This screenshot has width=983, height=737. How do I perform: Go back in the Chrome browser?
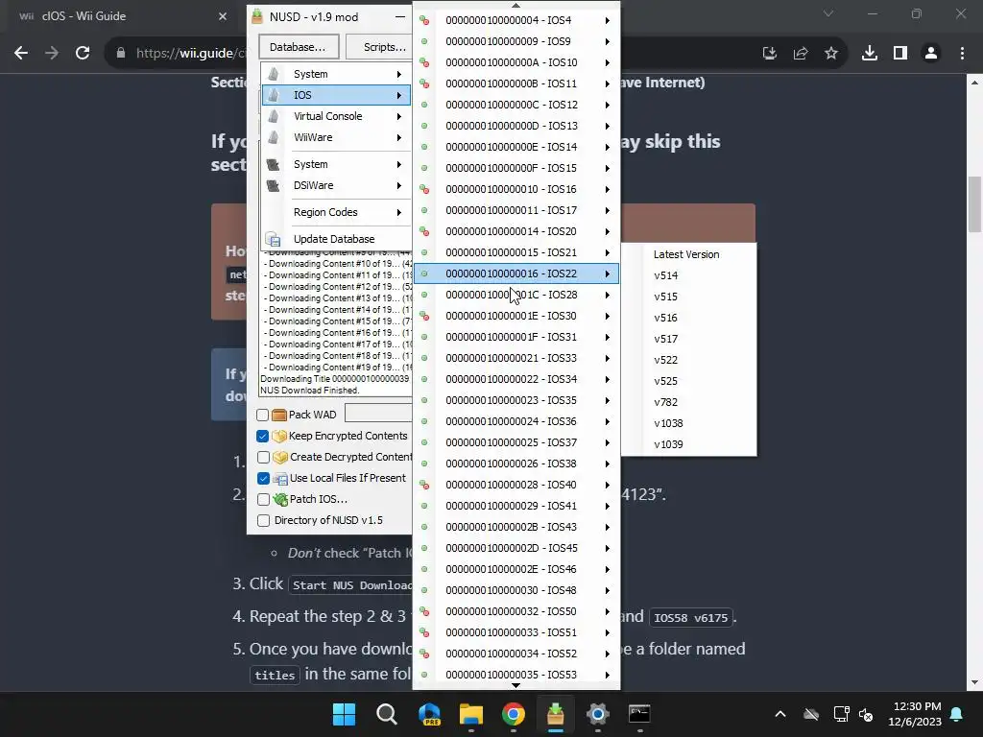(x=21, y=54)
